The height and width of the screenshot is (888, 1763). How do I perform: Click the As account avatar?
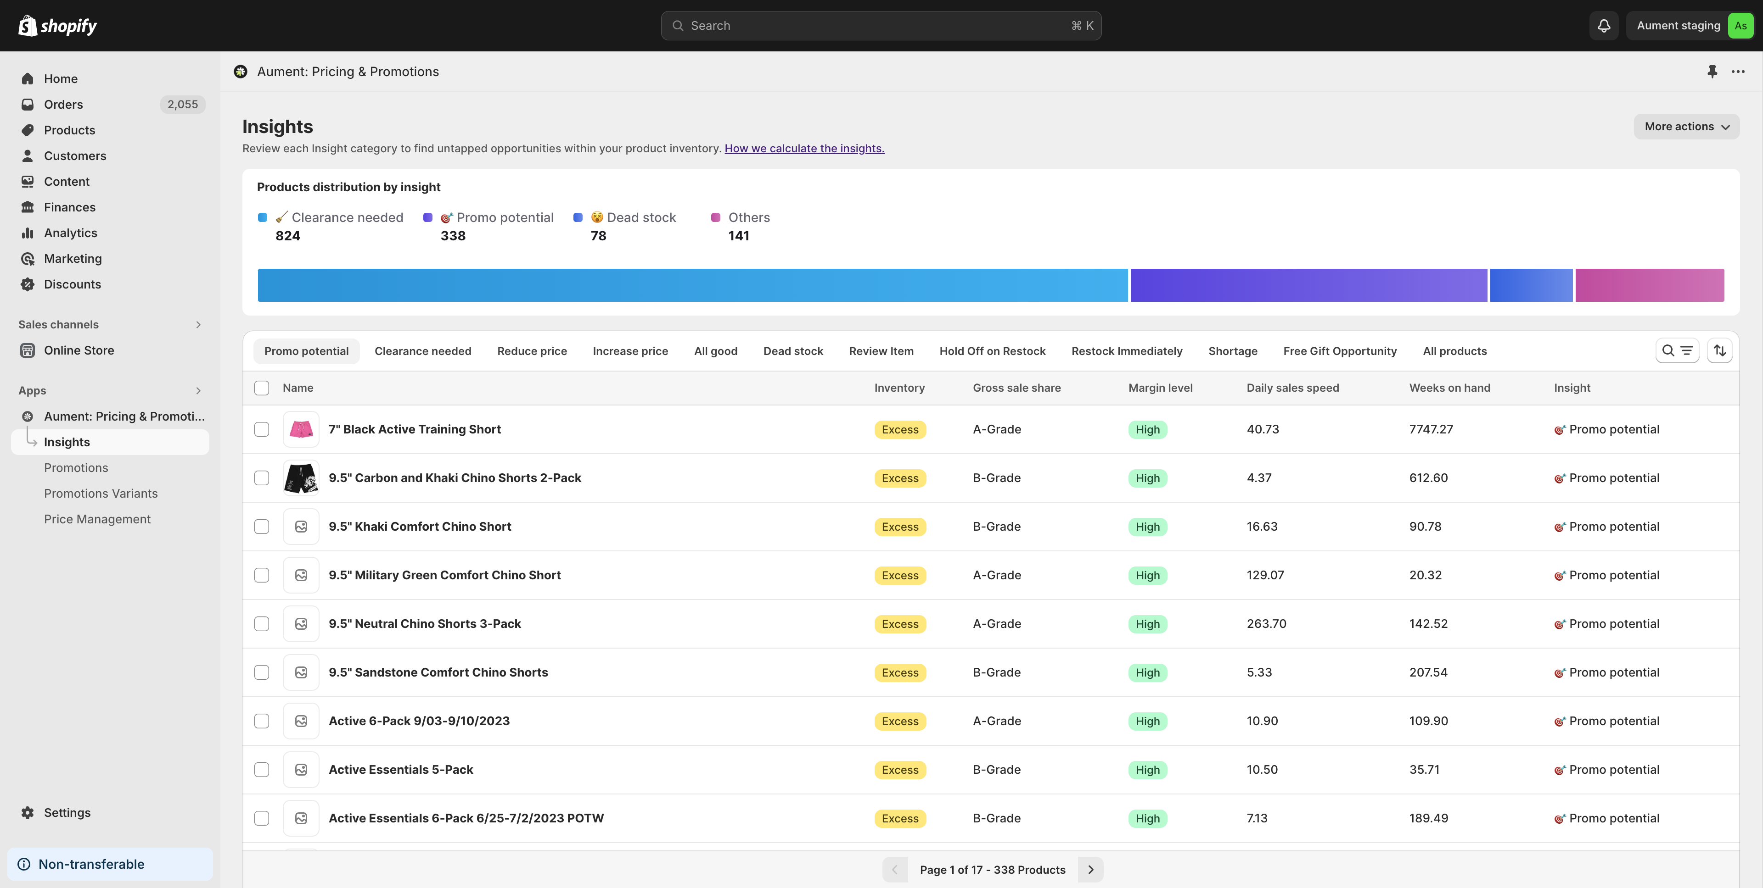(x=1741, y=25)
